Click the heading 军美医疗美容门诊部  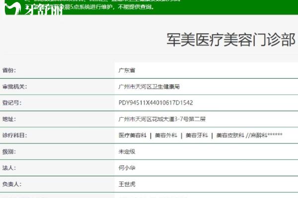231,40
